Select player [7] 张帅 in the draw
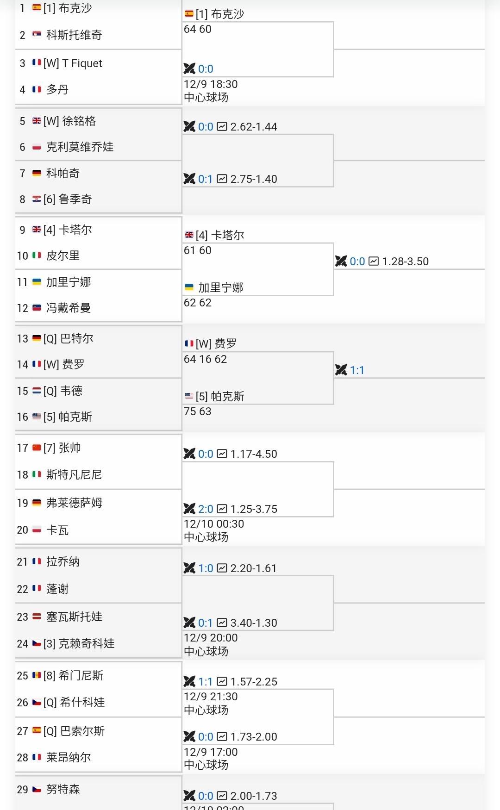 (62, 448)
